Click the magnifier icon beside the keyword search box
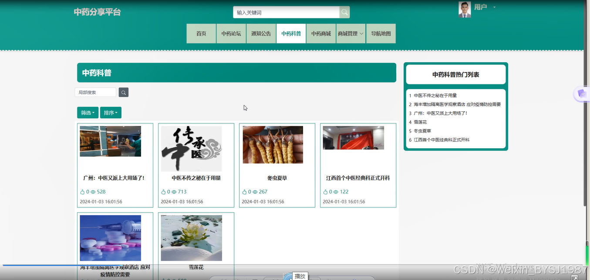Screen dimensions: 590x280 coord(344,13)
